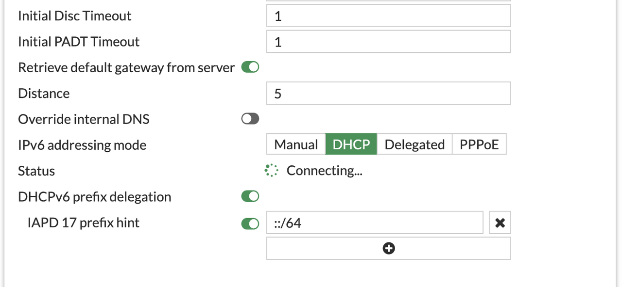The image size is (622, 287).
Task: Click the IAPD 17 prefix hint label
Action: pos(84,223)
